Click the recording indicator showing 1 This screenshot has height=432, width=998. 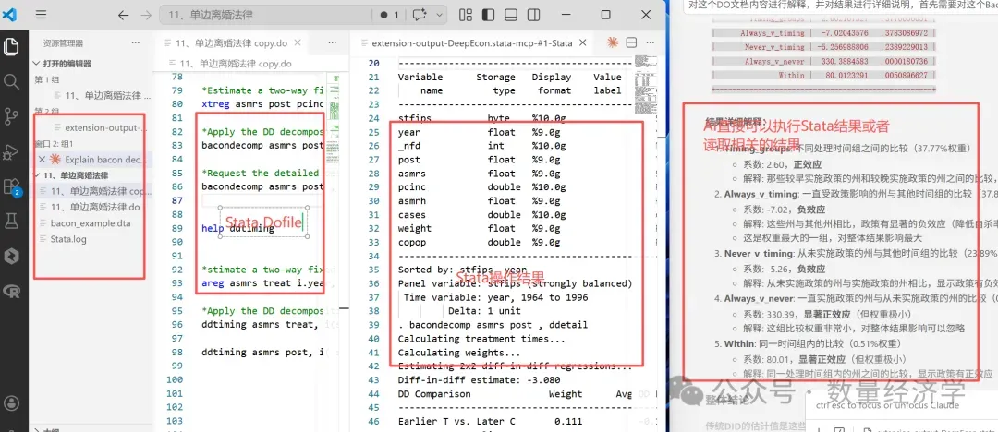coord(389,15)
